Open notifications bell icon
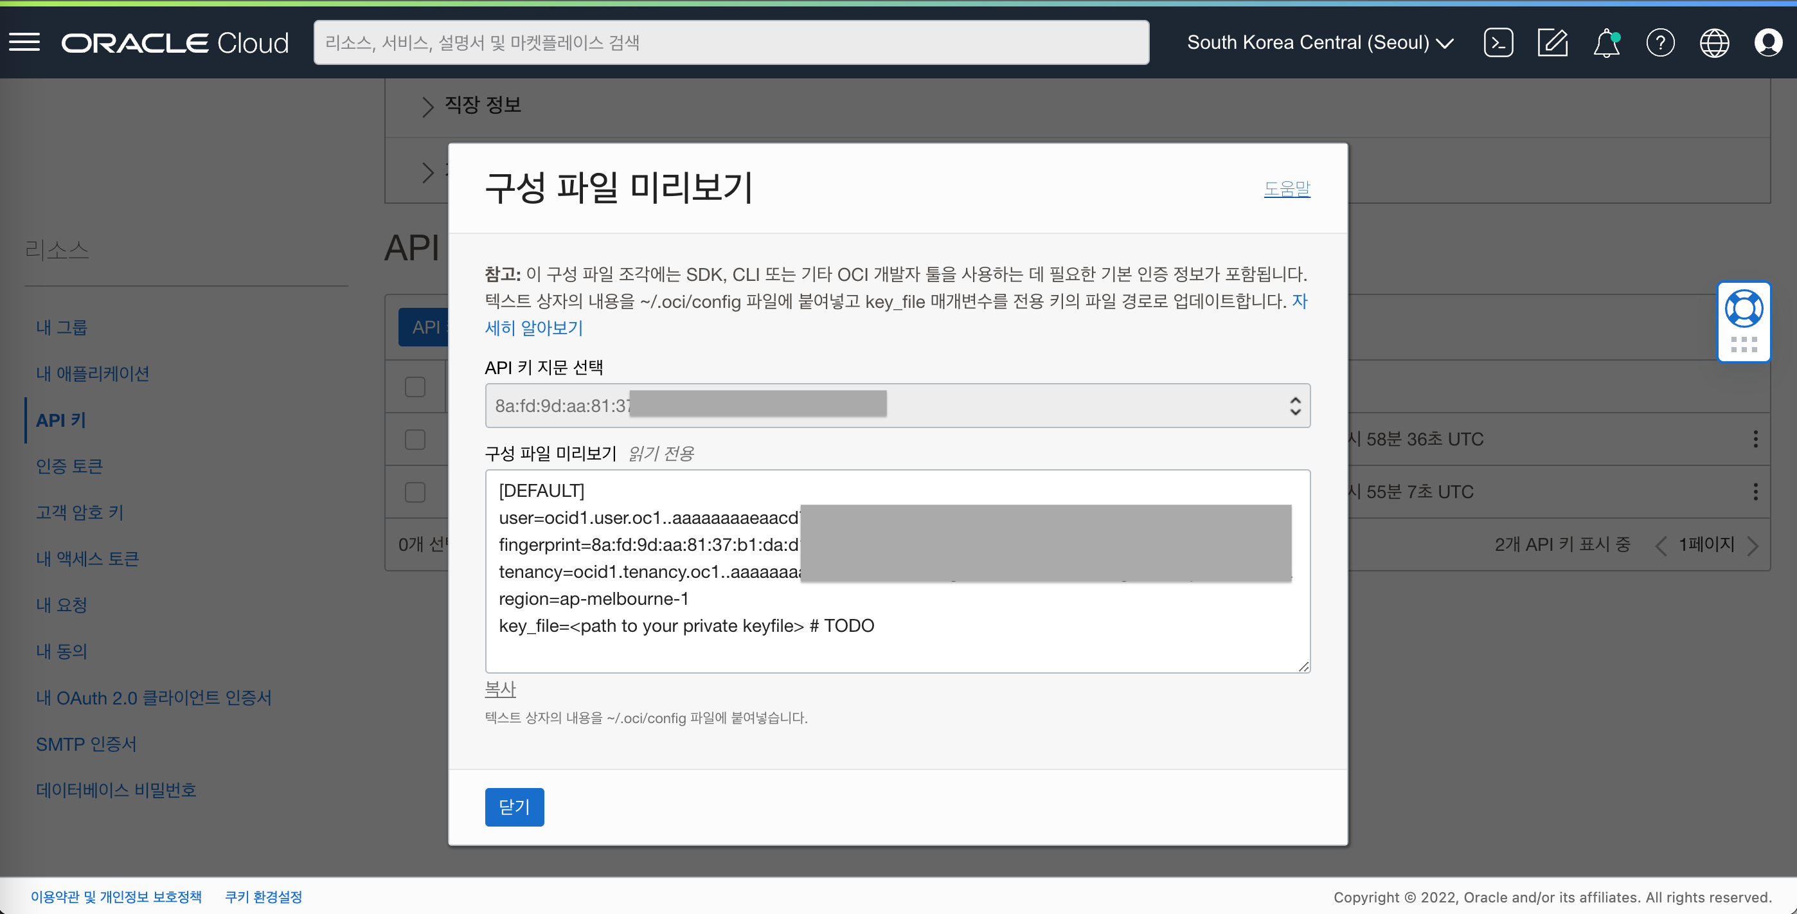The image size is (1797, 914). [x=1606, y=42]
